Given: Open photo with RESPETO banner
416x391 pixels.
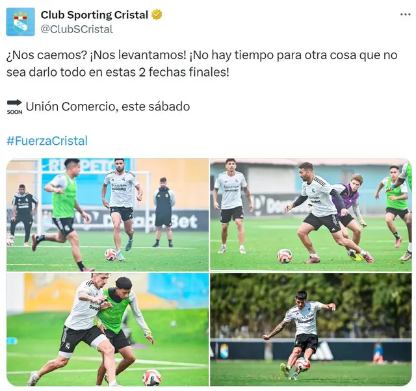Looking at the screenshot, I should (107, 215).
